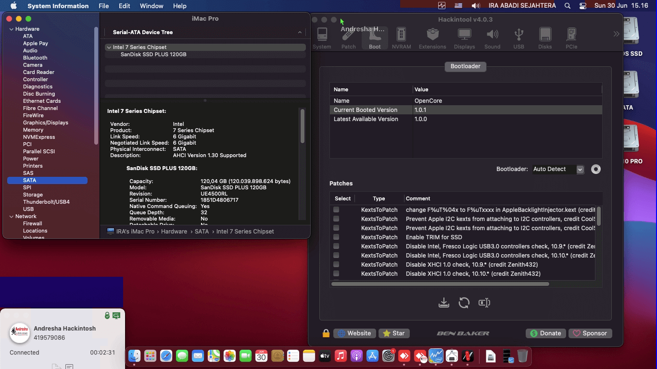Image resolution: width=657 pixels, height=369 pixels.
Task: Open the Disks tab in Hackintool
Action: (545, 38)
